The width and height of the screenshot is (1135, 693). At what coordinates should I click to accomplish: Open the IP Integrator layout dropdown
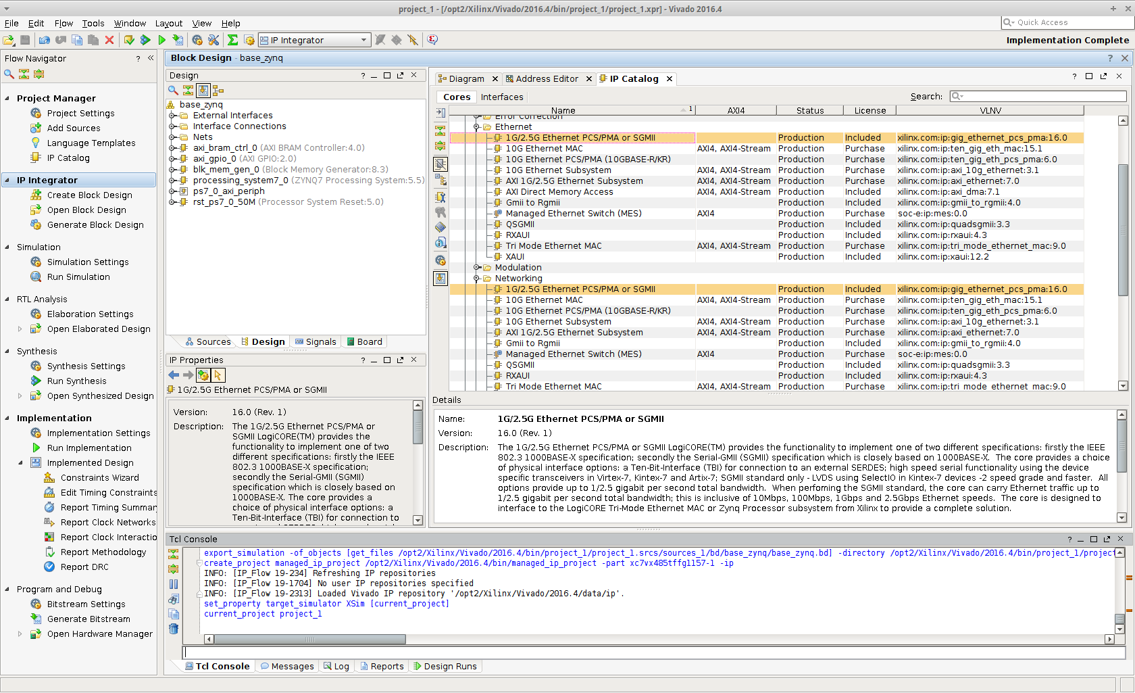coord(315,40)
